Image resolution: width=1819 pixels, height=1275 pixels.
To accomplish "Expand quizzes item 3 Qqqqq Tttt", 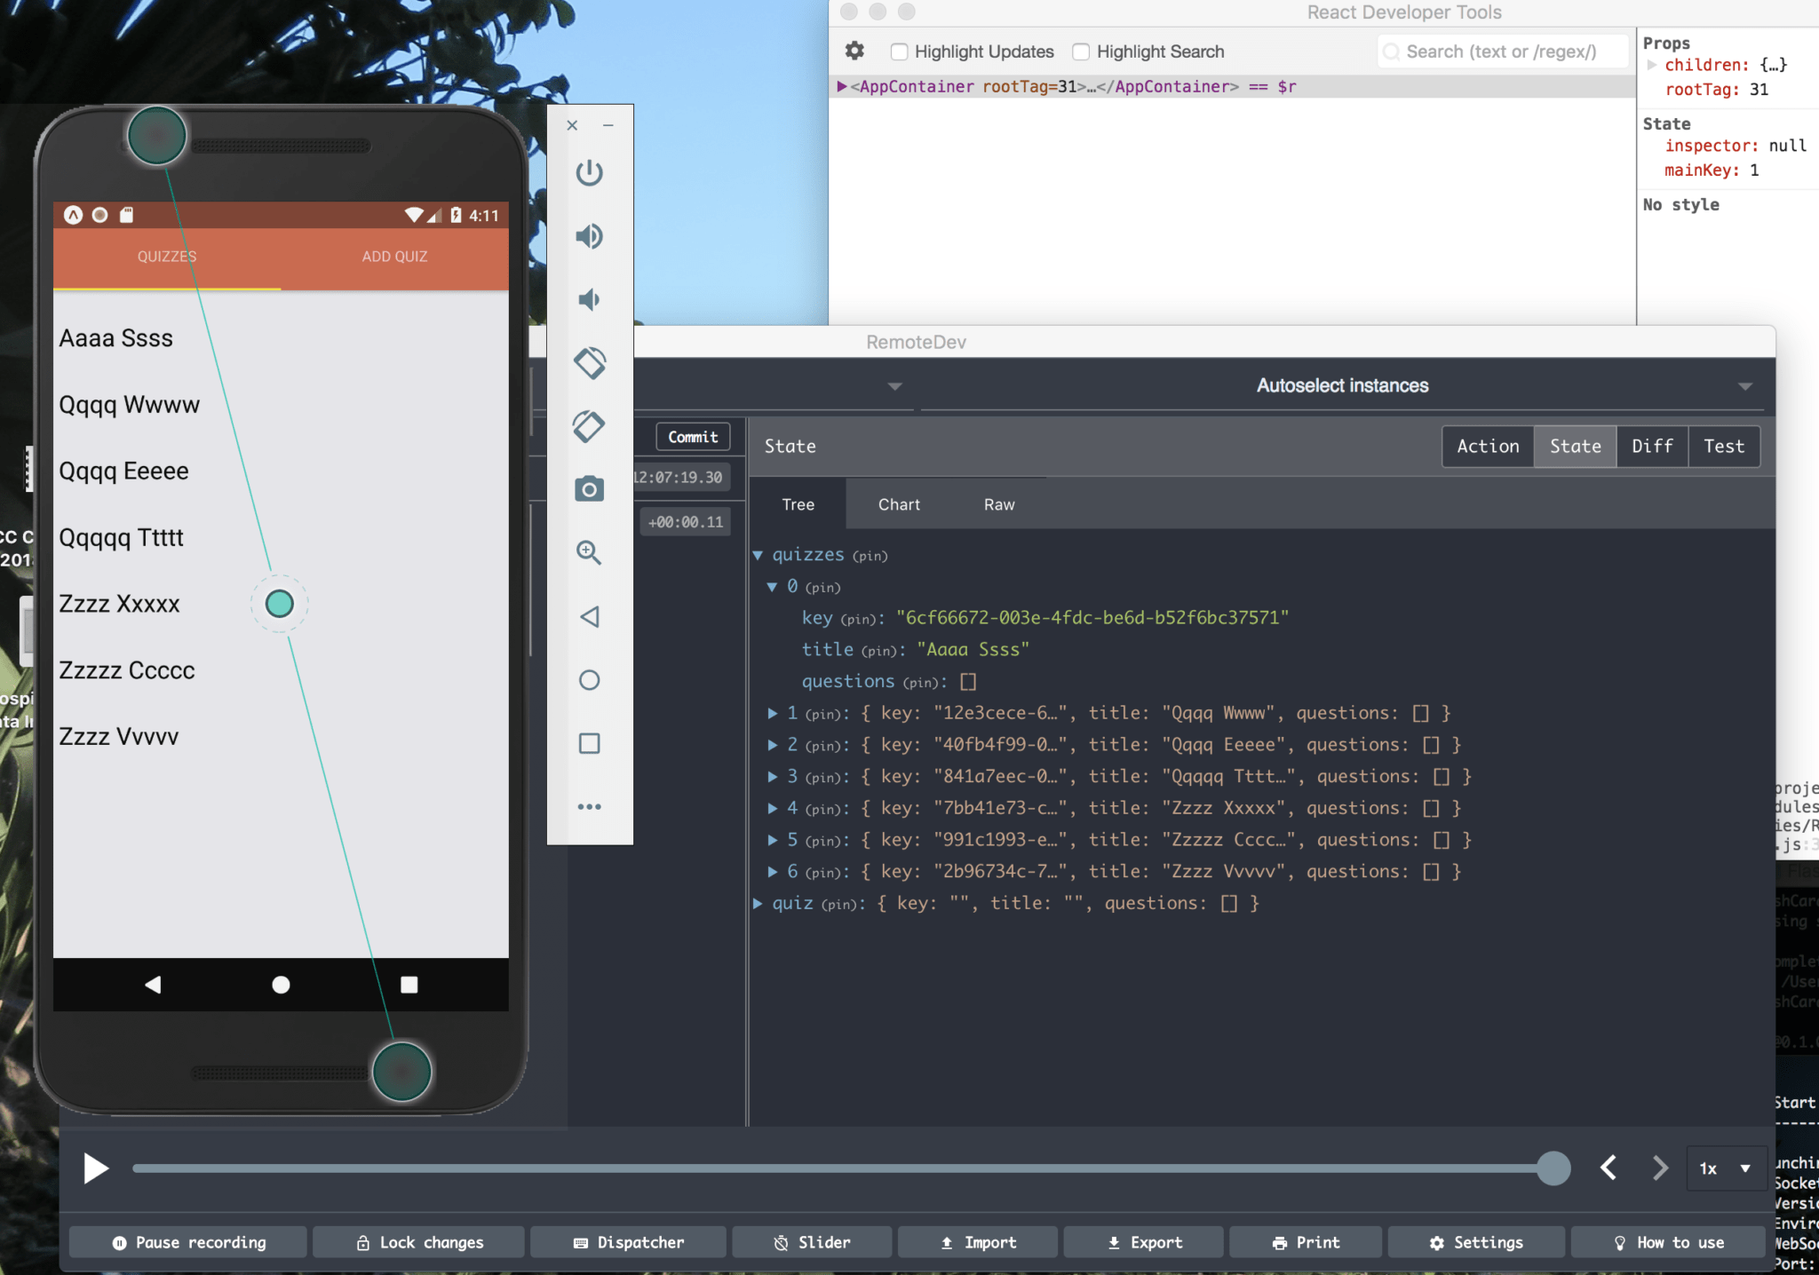I will [x=773, y=776].
